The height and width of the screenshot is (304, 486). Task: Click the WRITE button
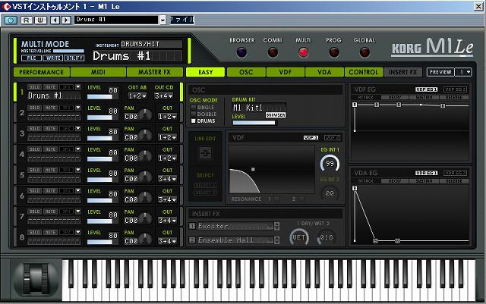click(x=53, y=58)
